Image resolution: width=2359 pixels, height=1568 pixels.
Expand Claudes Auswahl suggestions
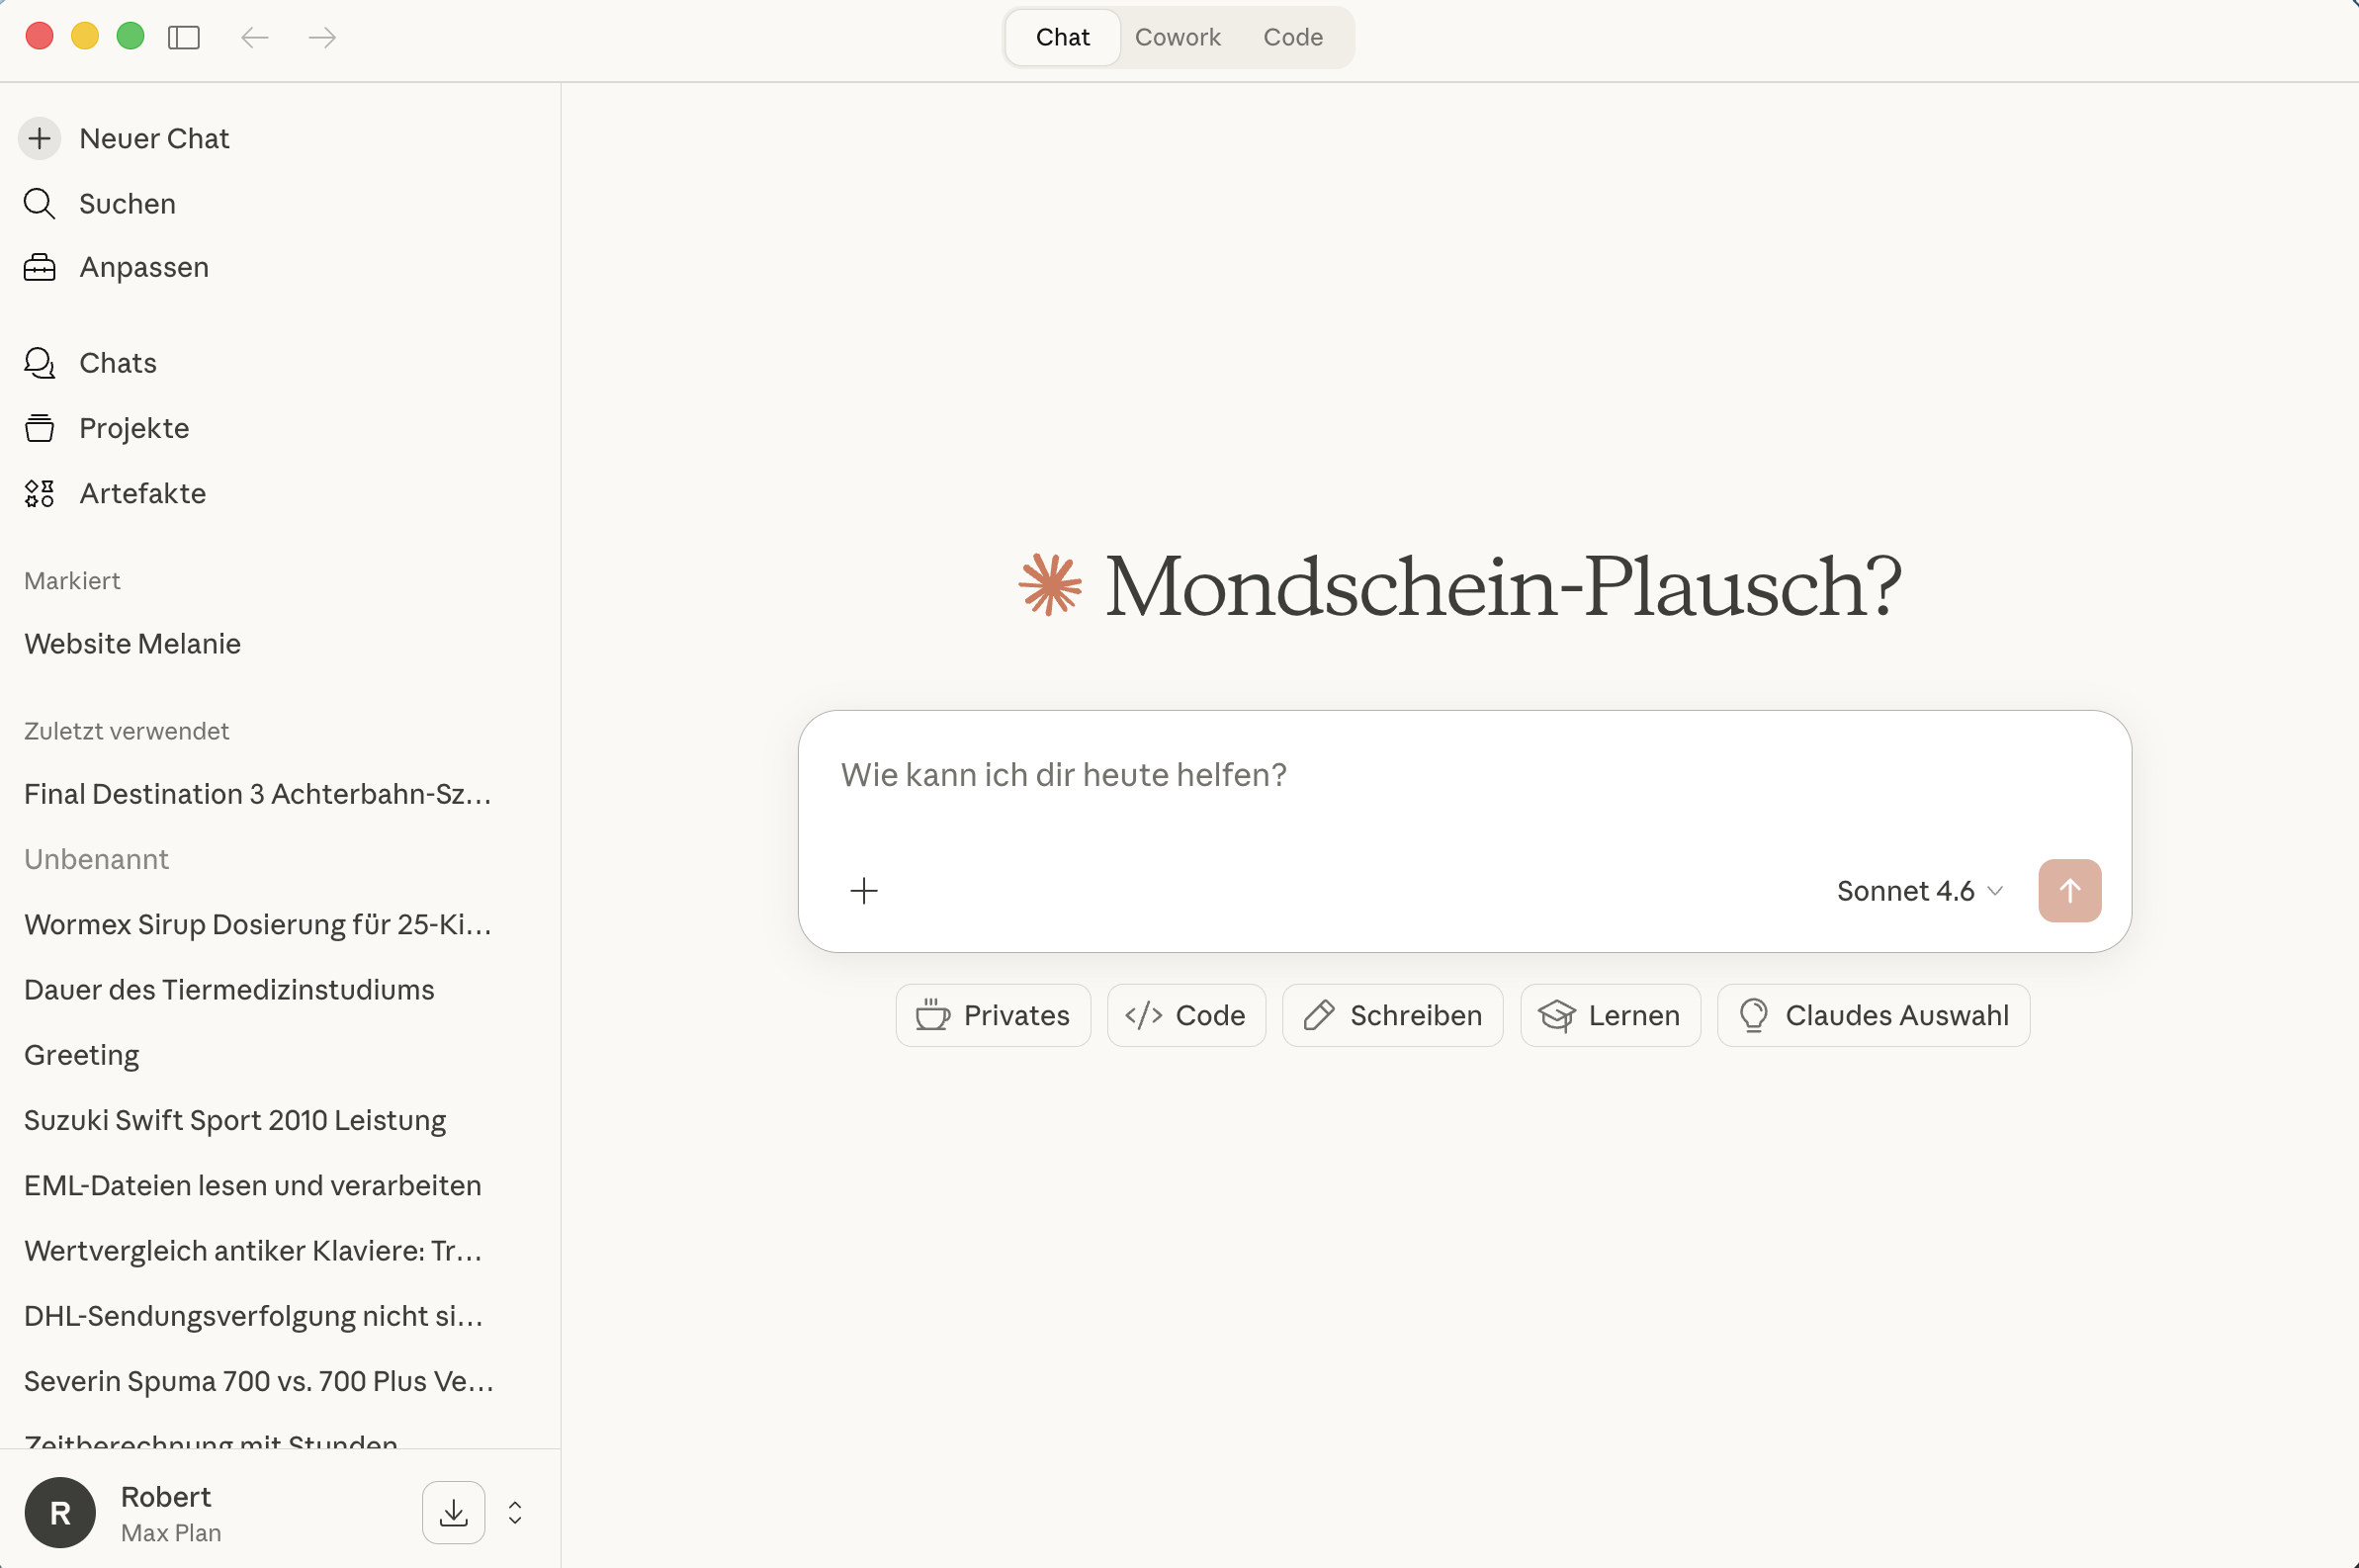click(1871, 1015)
